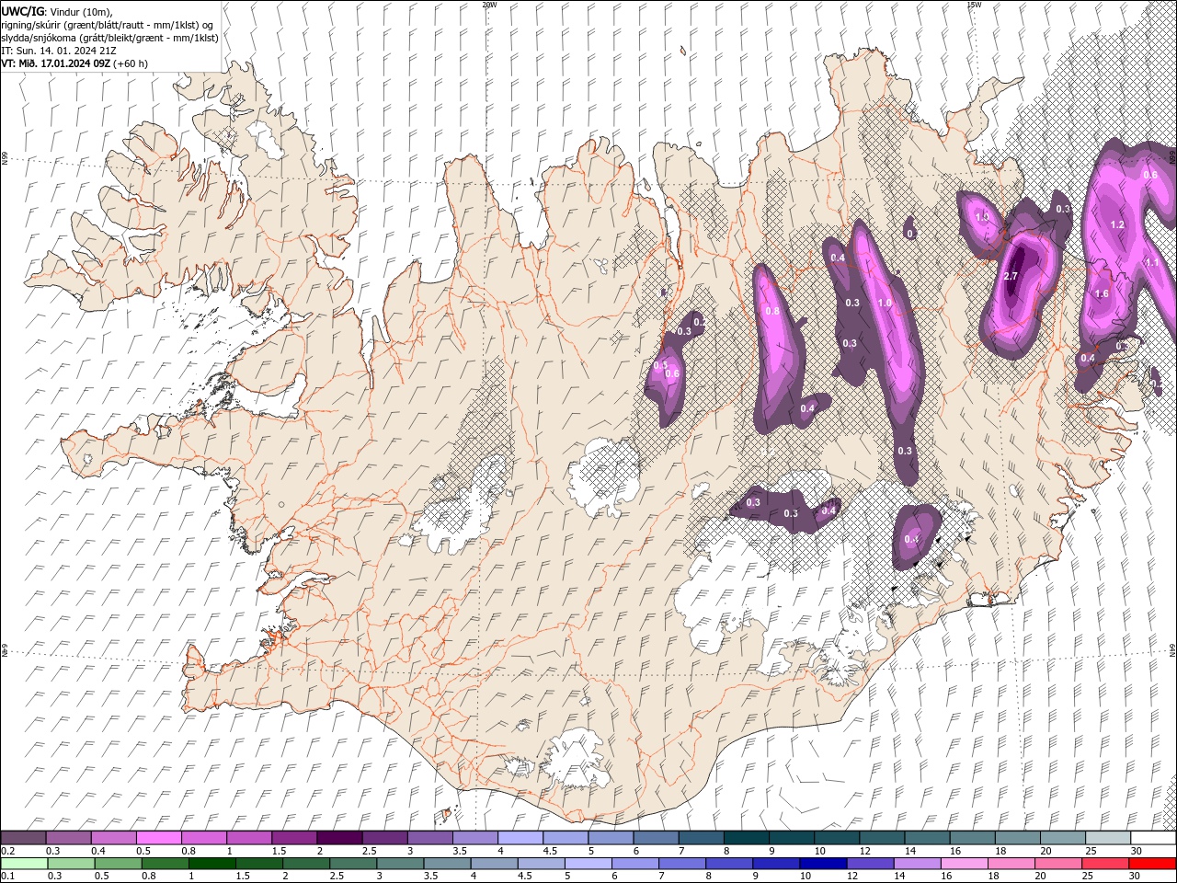Select the dark teal upper swatch labeled 8
The image size is (1177, 883).
[746, 838]
